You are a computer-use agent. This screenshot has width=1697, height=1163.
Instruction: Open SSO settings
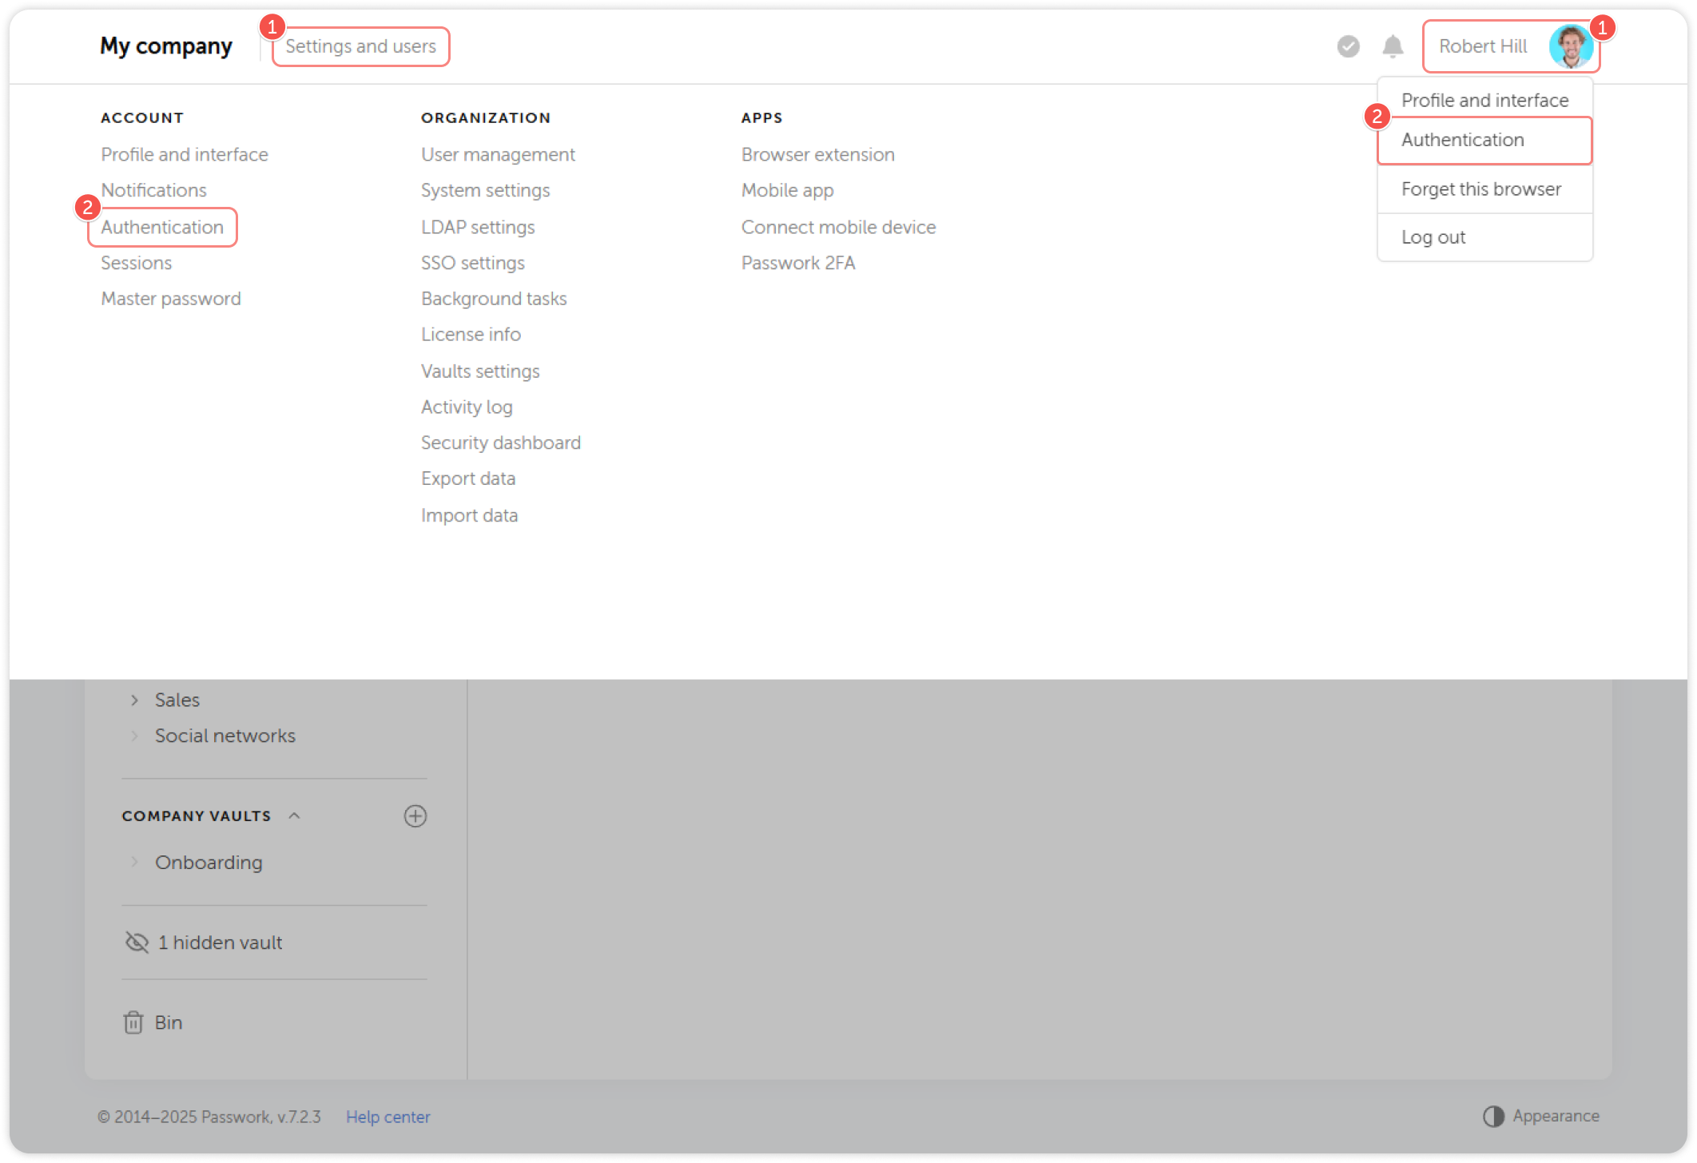coord(472,262)
